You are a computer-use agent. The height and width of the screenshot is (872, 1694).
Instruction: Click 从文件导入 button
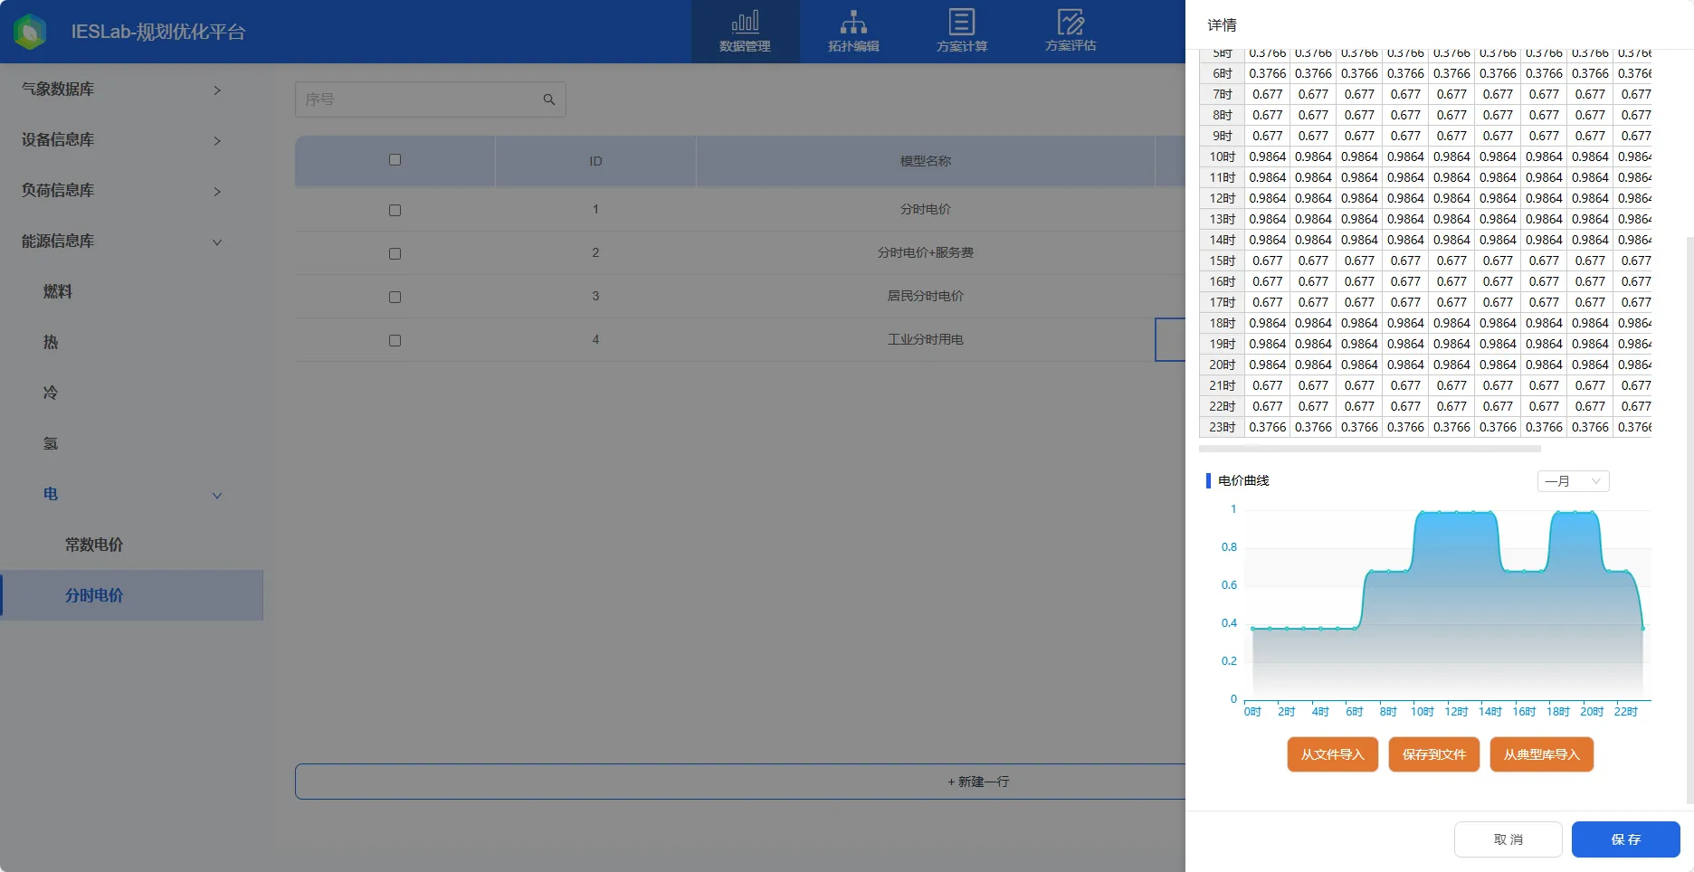pos(1332,754)
